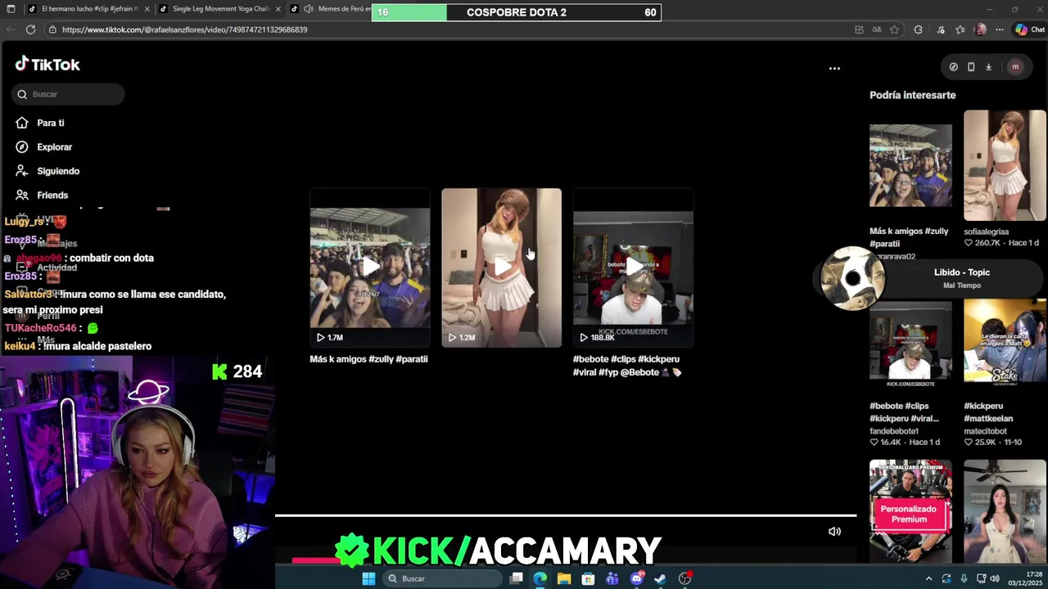Open the sofiaalegriaa profile link
Image resolution: width=1048 pixels, height=589 pixels.
click(x=986, y=232)
